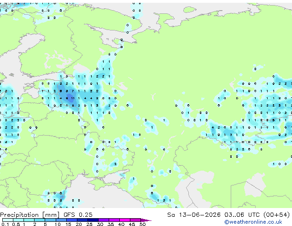The height and width of the screenshot is (226, 292).
Task: Select the 20–25 mm dark blue swatch
Action: (82, 220)
